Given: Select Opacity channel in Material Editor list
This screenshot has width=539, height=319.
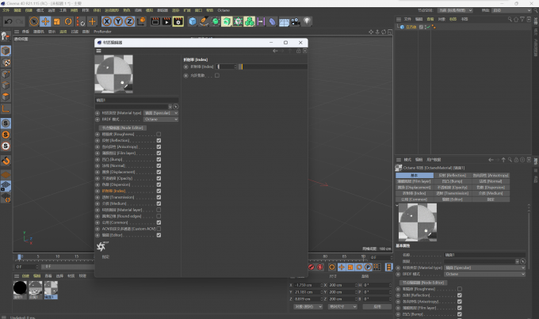Looking at the screenshot, I should [x=117, y=178].
